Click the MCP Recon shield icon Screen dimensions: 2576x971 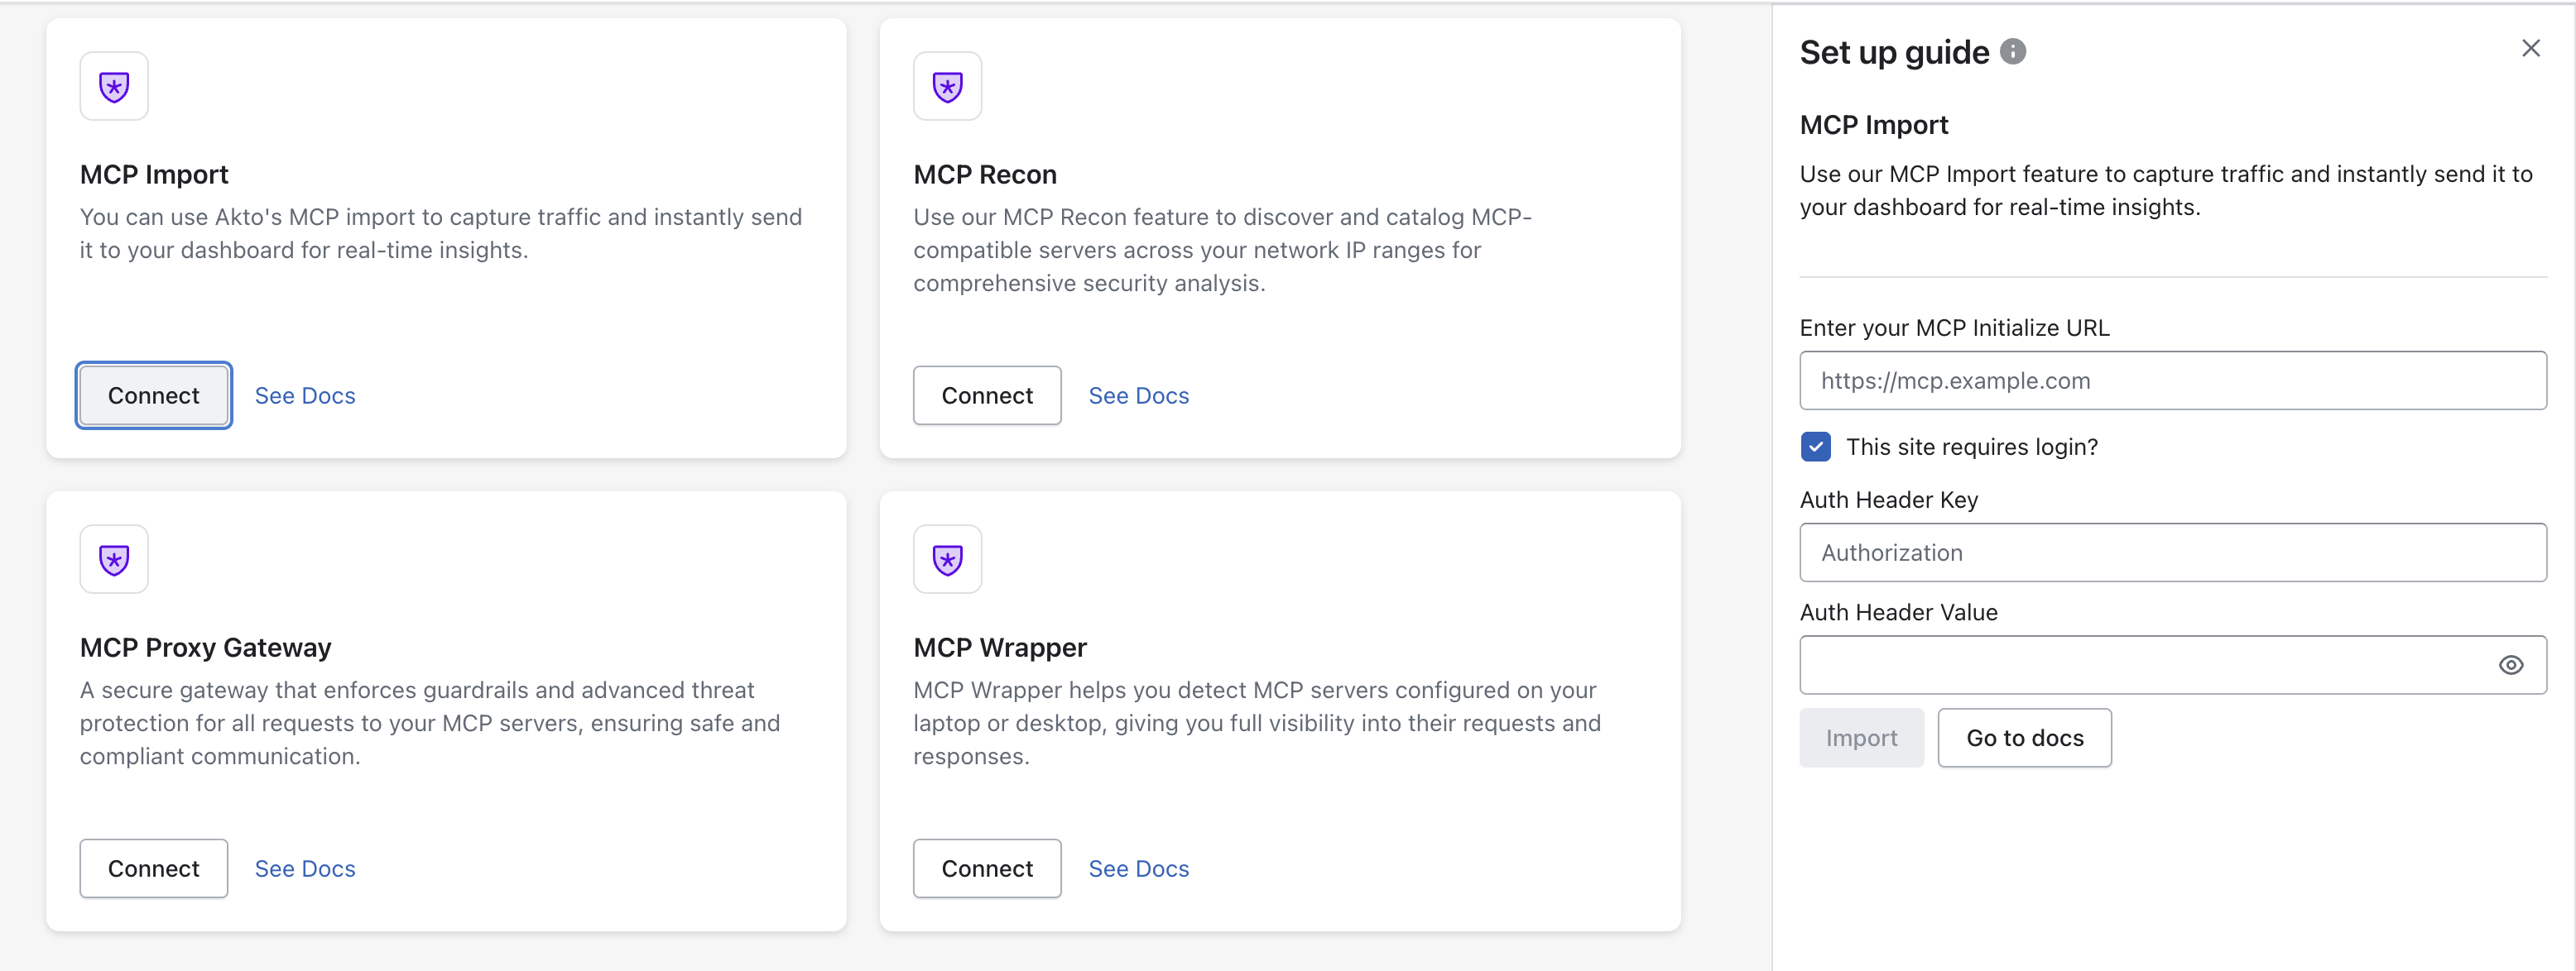(x=947, y=87)
